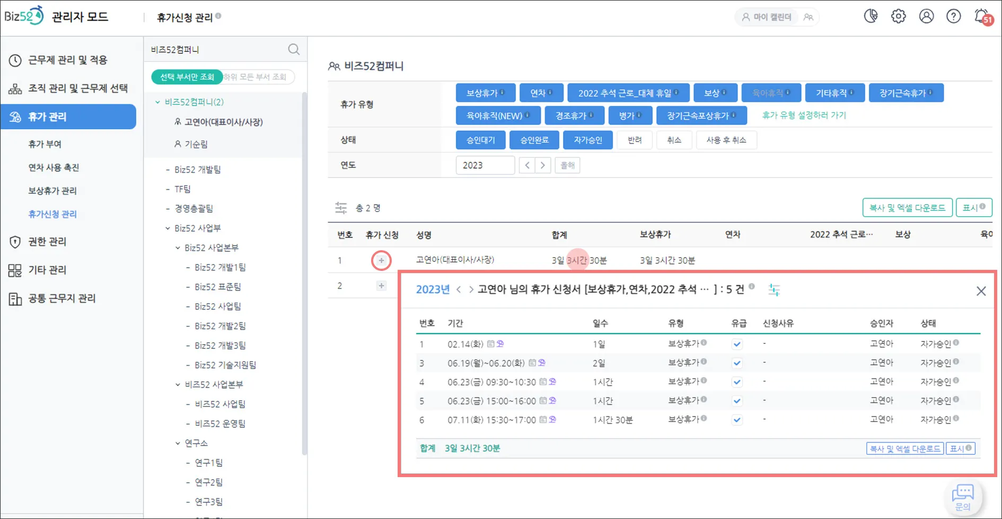The height and width of the screenshot is (519, 1002).
Task: Toggle the 연차 leave type filter
Action: tap(541, 93)
